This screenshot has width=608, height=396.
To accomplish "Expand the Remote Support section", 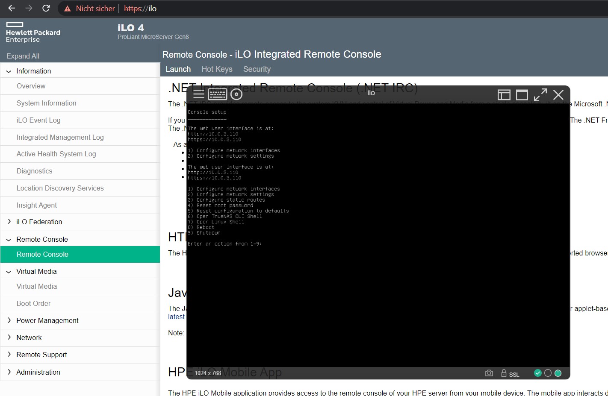I will (x=9, y=355).
